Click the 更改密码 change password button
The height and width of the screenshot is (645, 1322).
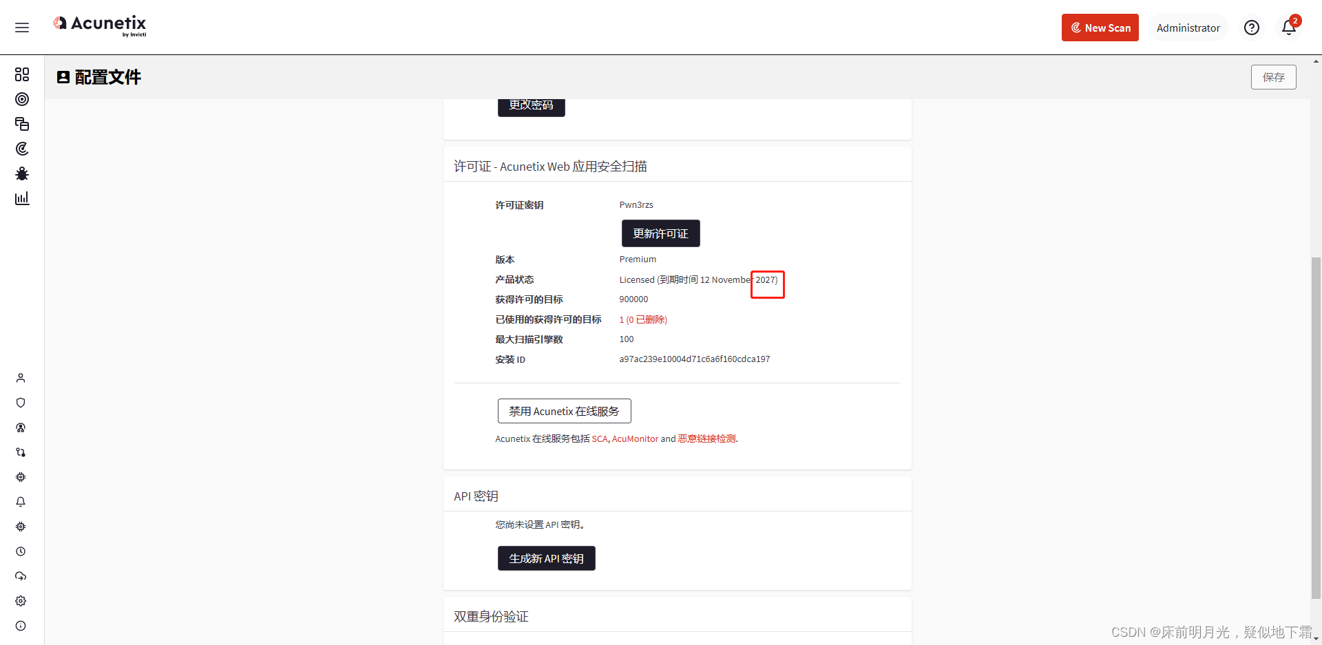coord(531,106)
